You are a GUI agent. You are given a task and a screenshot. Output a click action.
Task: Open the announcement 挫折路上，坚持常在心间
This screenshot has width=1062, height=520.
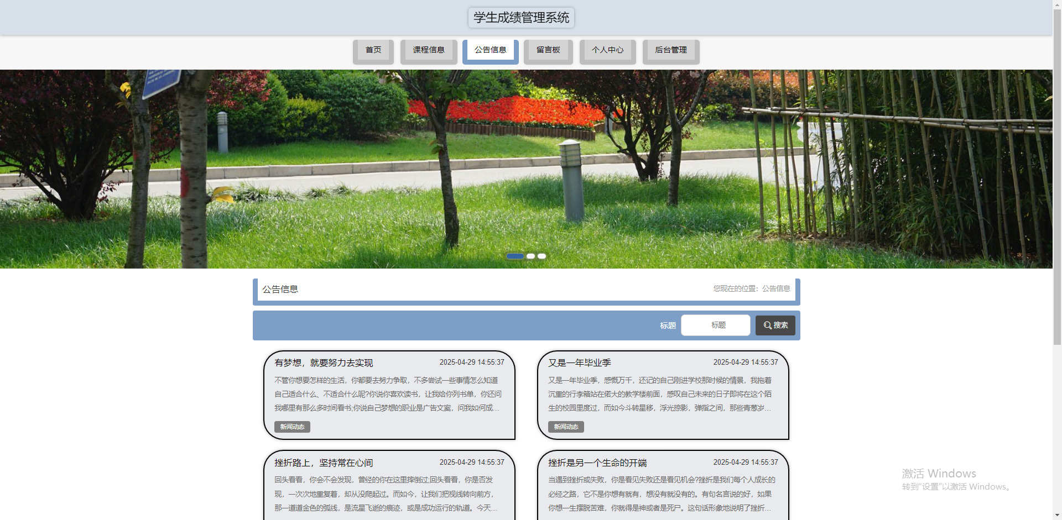[x=324, y=463]
